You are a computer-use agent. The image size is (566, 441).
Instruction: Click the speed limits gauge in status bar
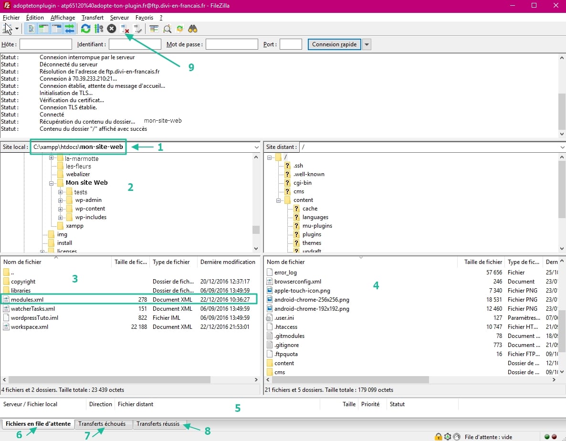pos(457,436)
